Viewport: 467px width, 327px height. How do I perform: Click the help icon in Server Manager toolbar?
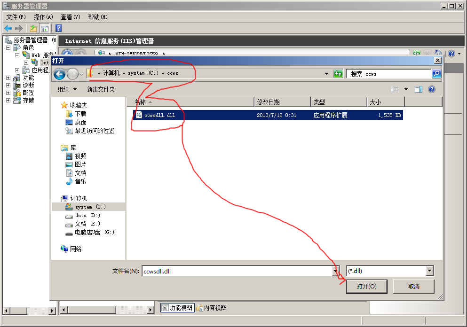tap(58, 29)
